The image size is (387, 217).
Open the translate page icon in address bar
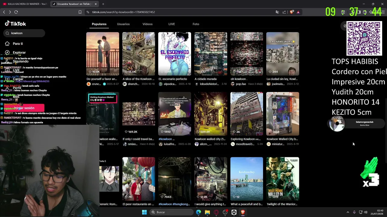277,12
